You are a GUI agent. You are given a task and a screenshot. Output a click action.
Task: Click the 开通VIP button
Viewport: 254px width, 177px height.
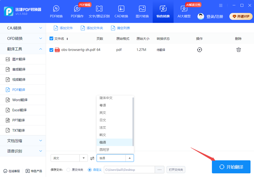click(x=241, y=16)
